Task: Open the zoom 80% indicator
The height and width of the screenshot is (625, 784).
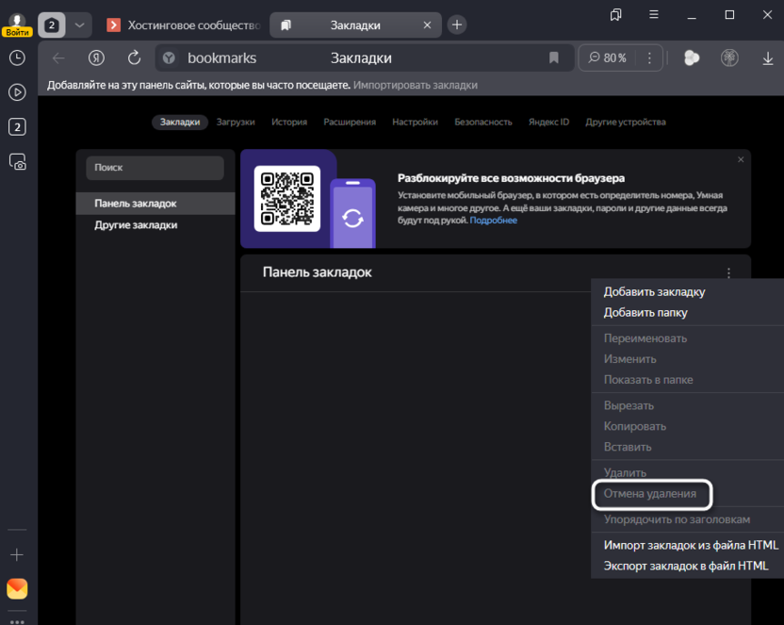Action: [x=608, y=58]
